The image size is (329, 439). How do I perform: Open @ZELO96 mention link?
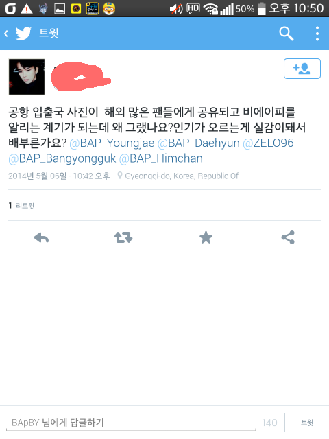point(268,143)
